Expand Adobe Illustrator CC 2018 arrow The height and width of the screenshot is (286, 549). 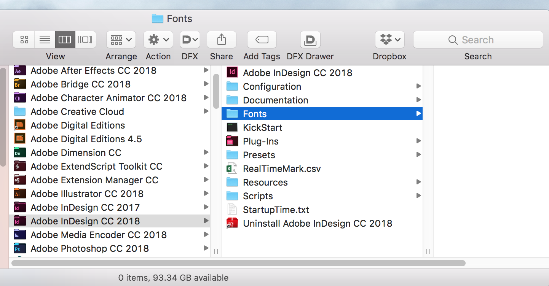click(x=206, y=194)
